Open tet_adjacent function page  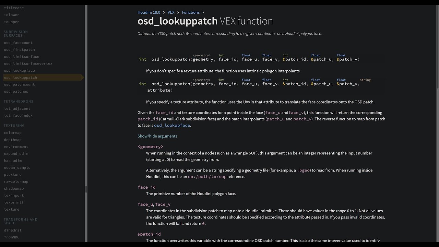click(x=17, y=108)
